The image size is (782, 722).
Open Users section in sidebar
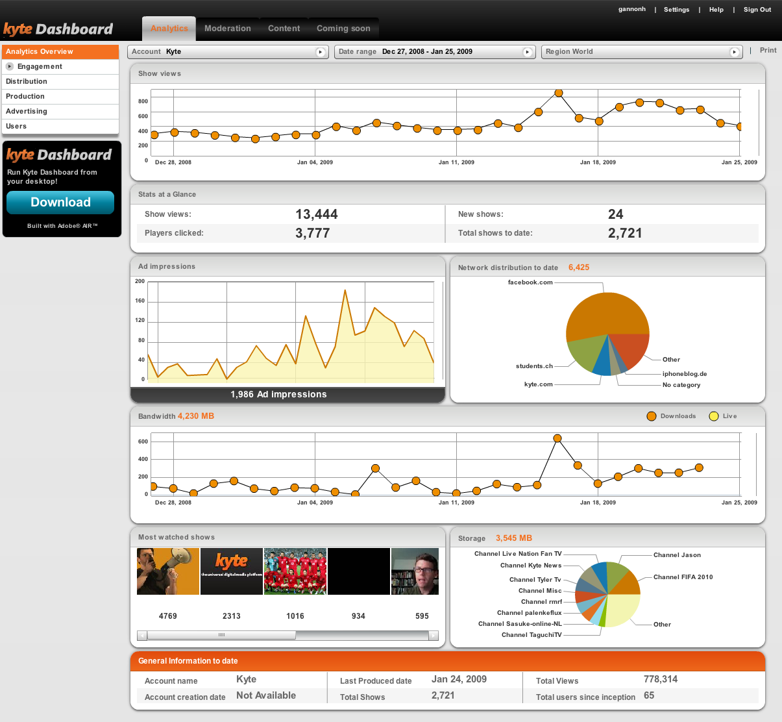click(x=60, y=126)
